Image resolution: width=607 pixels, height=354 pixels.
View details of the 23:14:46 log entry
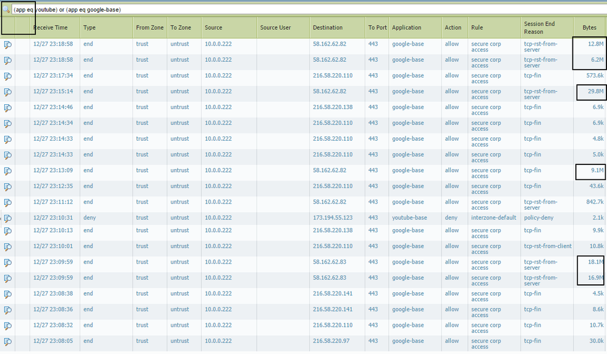click(8, 107)
